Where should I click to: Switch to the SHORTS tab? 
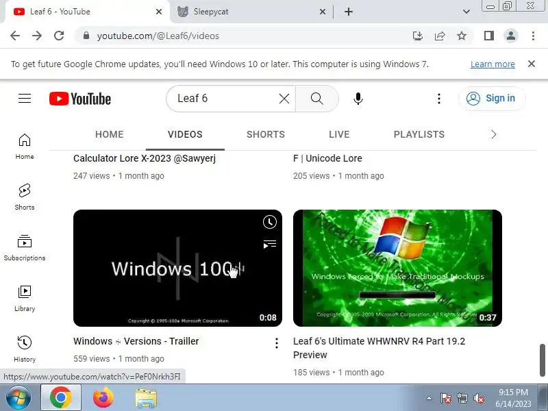point(266,134)
